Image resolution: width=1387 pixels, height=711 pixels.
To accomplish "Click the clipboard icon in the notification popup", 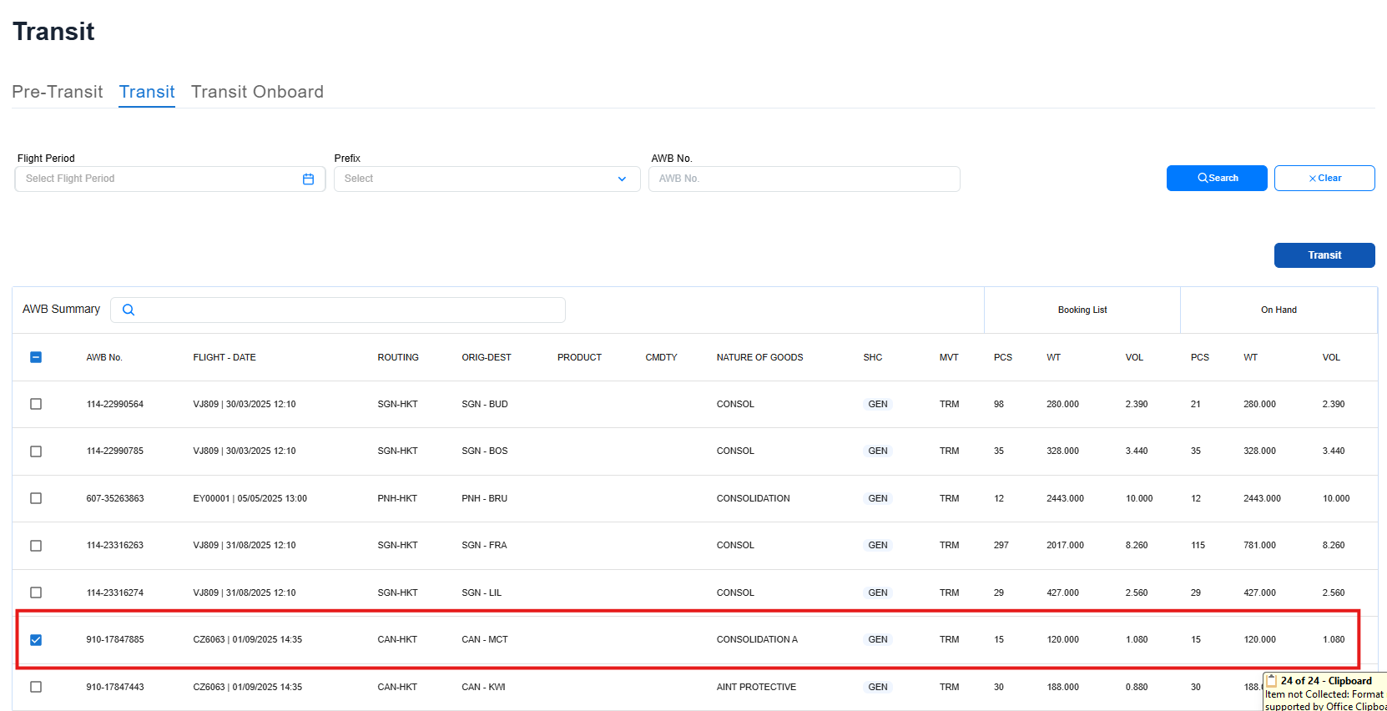I will coord(1272,681).
